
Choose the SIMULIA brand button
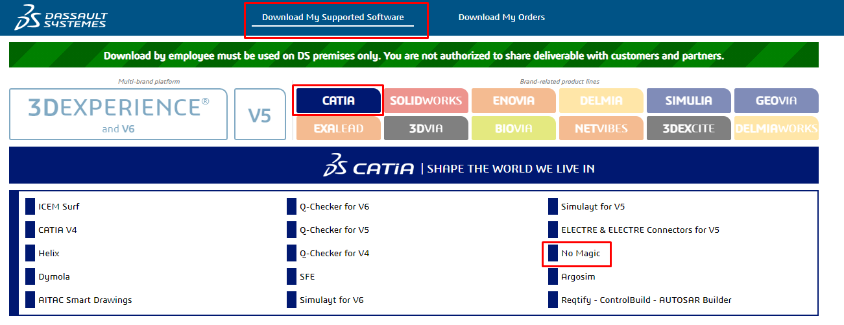click(689, 101)
